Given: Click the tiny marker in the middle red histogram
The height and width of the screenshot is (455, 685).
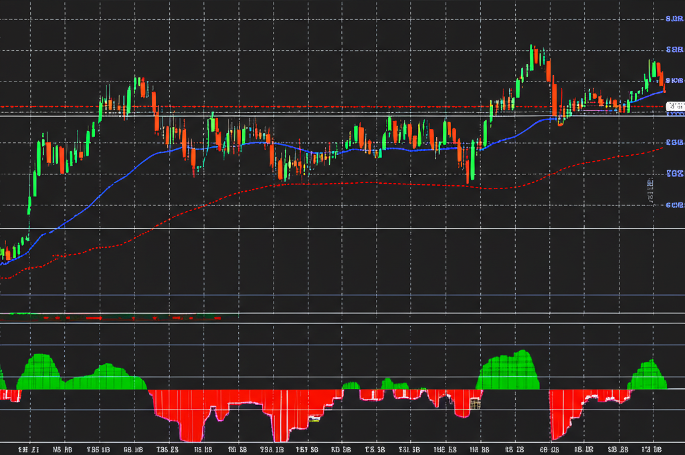Looking at the screenshot, I should coord(314,419).
